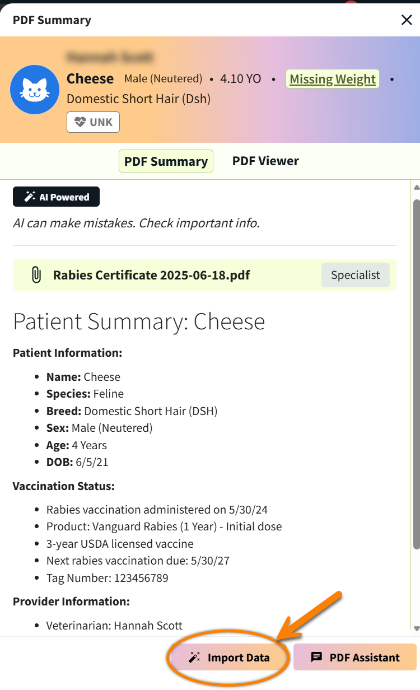
Task: Open the PDF Assistant
Action: coord(355,658)
